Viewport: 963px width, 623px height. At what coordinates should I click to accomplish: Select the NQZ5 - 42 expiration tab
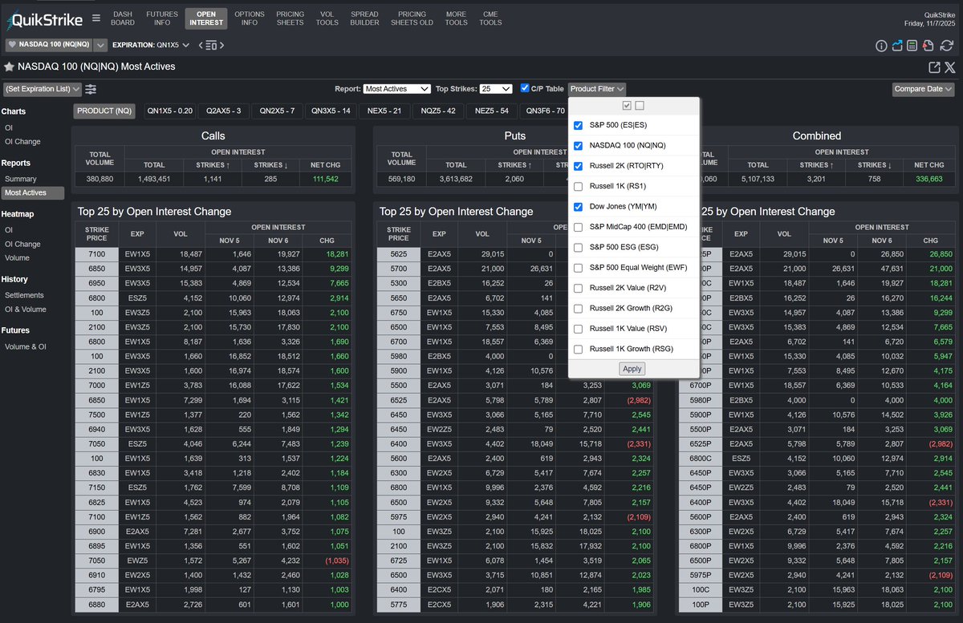438,111
